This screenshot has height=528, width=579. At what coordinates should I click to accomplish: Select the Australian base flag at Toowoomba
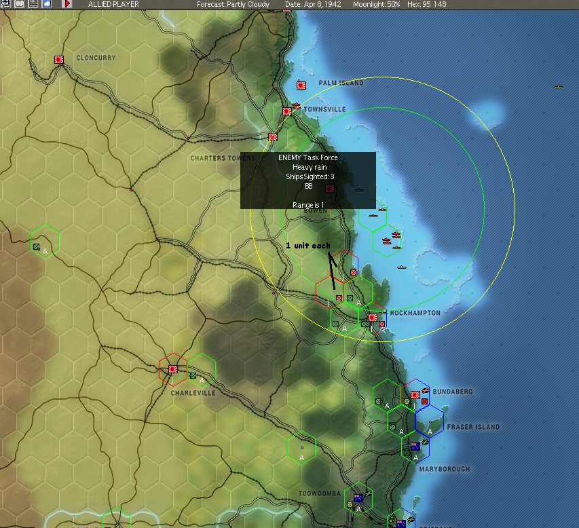[x=358, y=498]
